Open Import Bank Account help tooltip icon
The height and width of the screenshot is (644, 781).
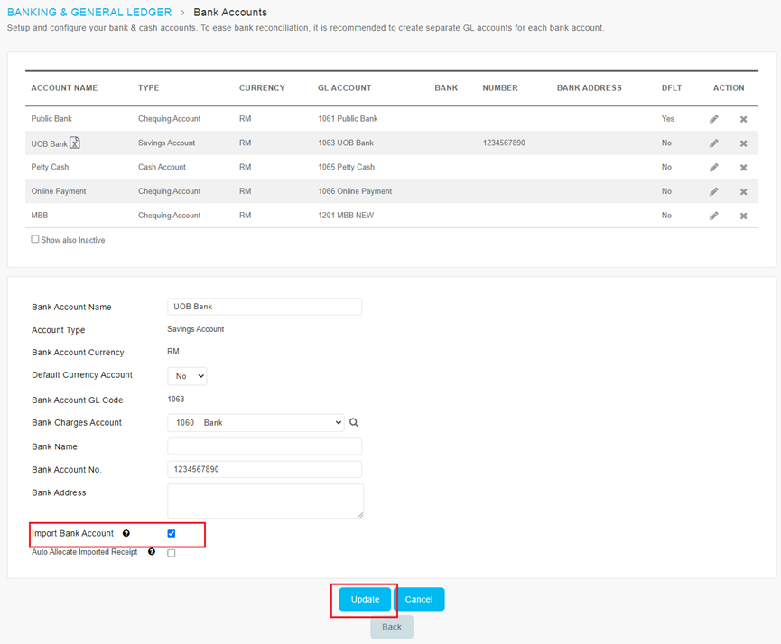[126, 534]
